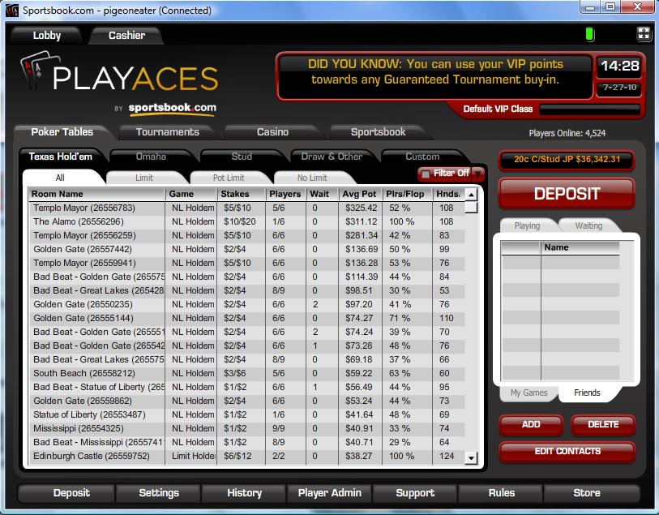Click the large red DEPOSIT button
659x515 pixels.
[x=566, y=194]
